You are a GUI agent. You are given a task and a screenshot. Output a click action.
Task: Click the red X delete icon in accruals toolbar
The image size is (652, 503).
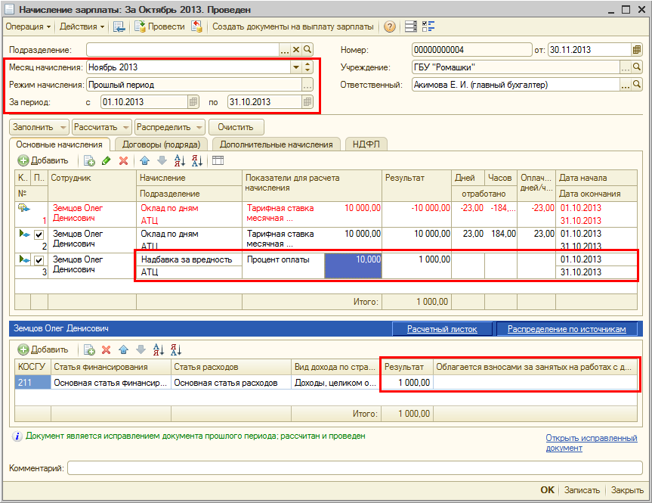(x=122, y=160)
